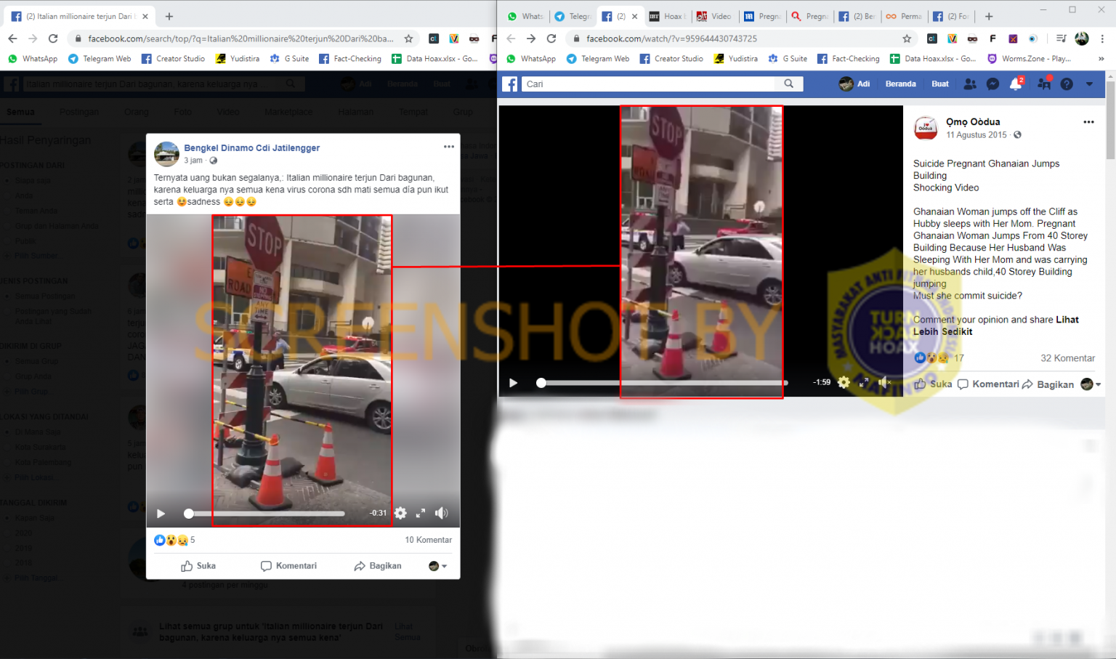
Task: Click Bengkel Dinamo profile picture thumbnail
Action: [x=166, y=154]
